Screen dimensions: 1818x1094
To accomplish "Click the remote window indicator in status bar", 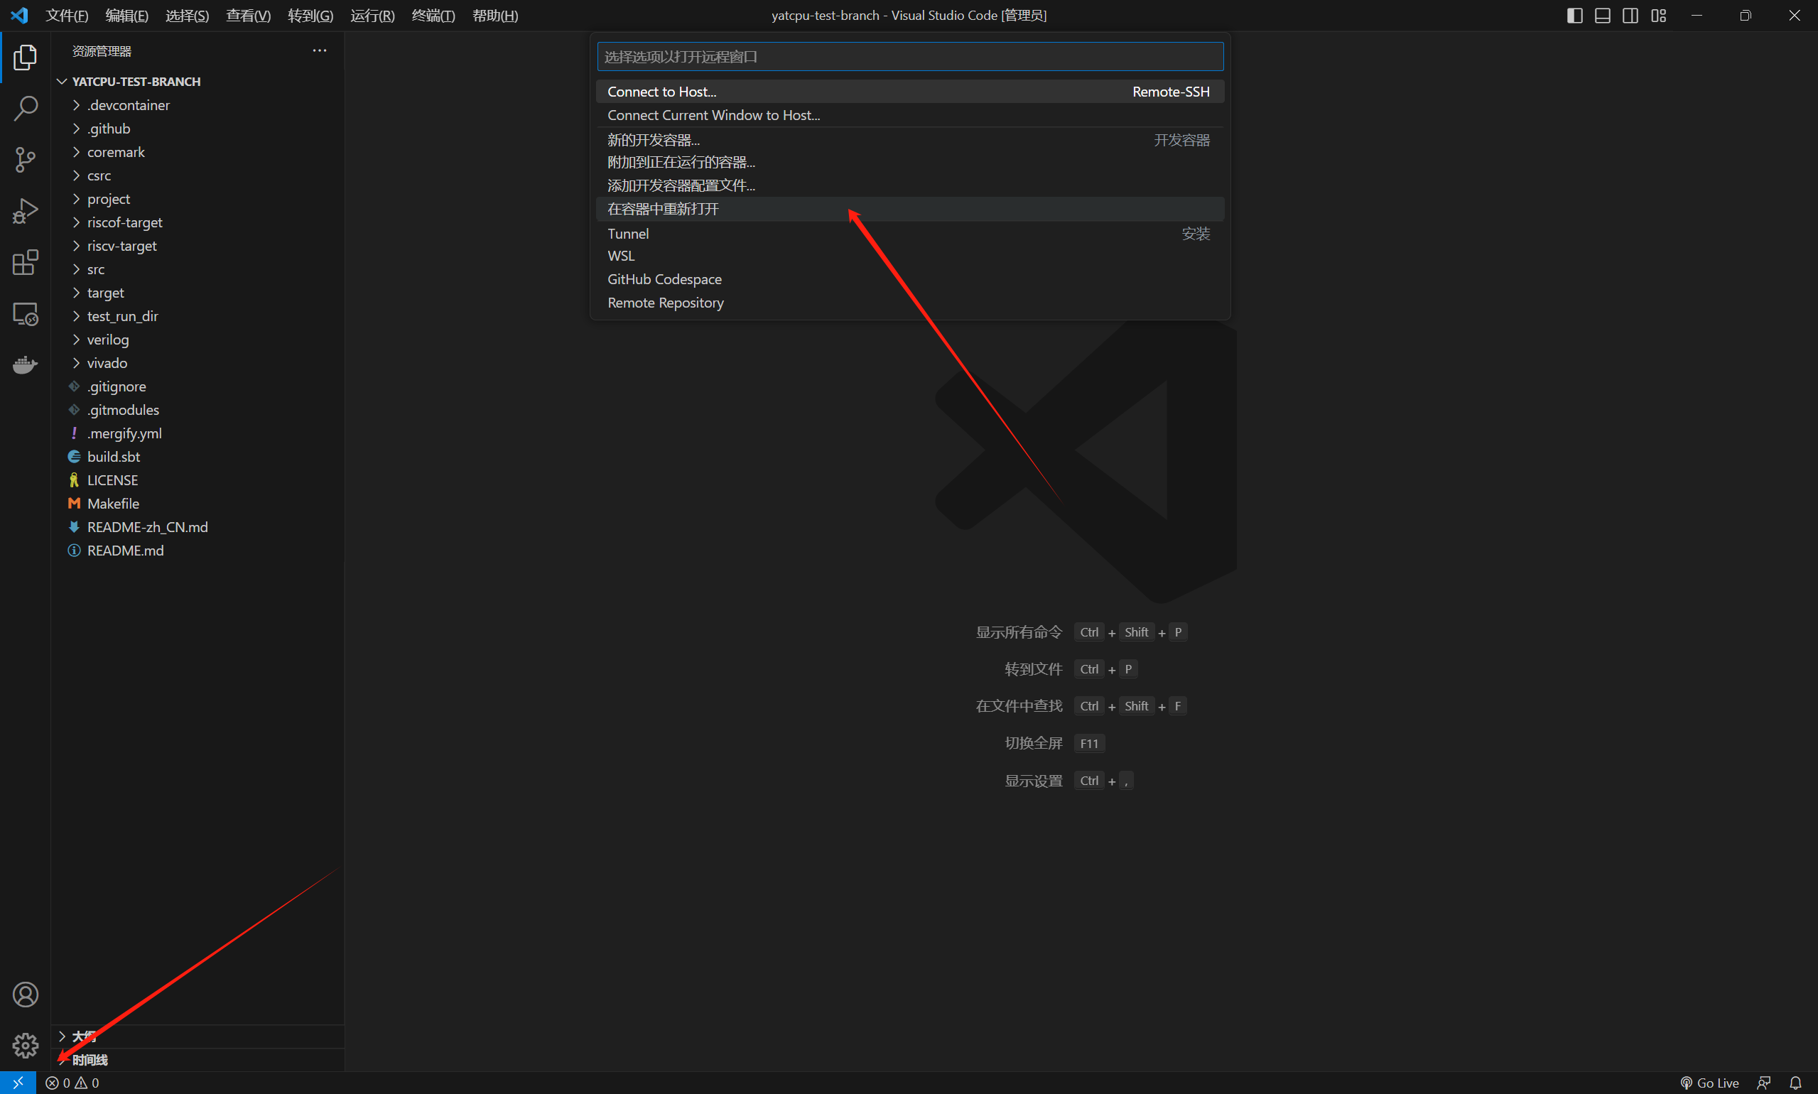I will [x=18, y=1082].
